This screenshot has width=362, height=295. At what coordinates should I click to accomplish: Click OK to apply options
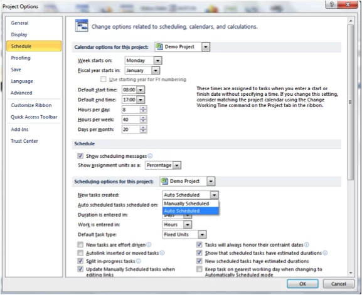tap(302, 284)
